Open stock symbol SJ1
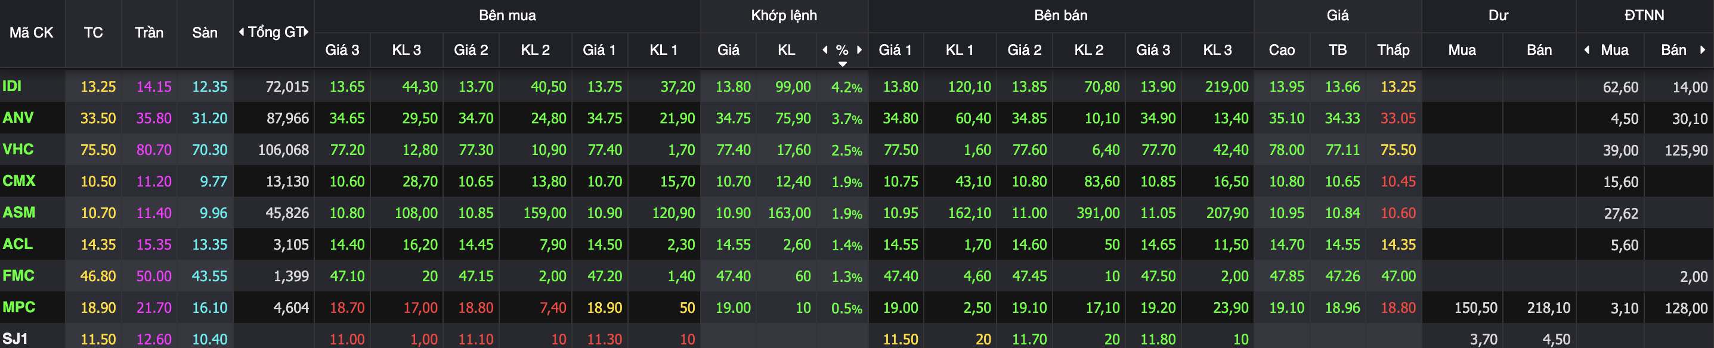The width and height of the screenshot is (1714, 348). click(15, 338)
